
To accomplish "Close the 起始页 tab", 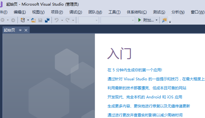I will pos(26,30).
